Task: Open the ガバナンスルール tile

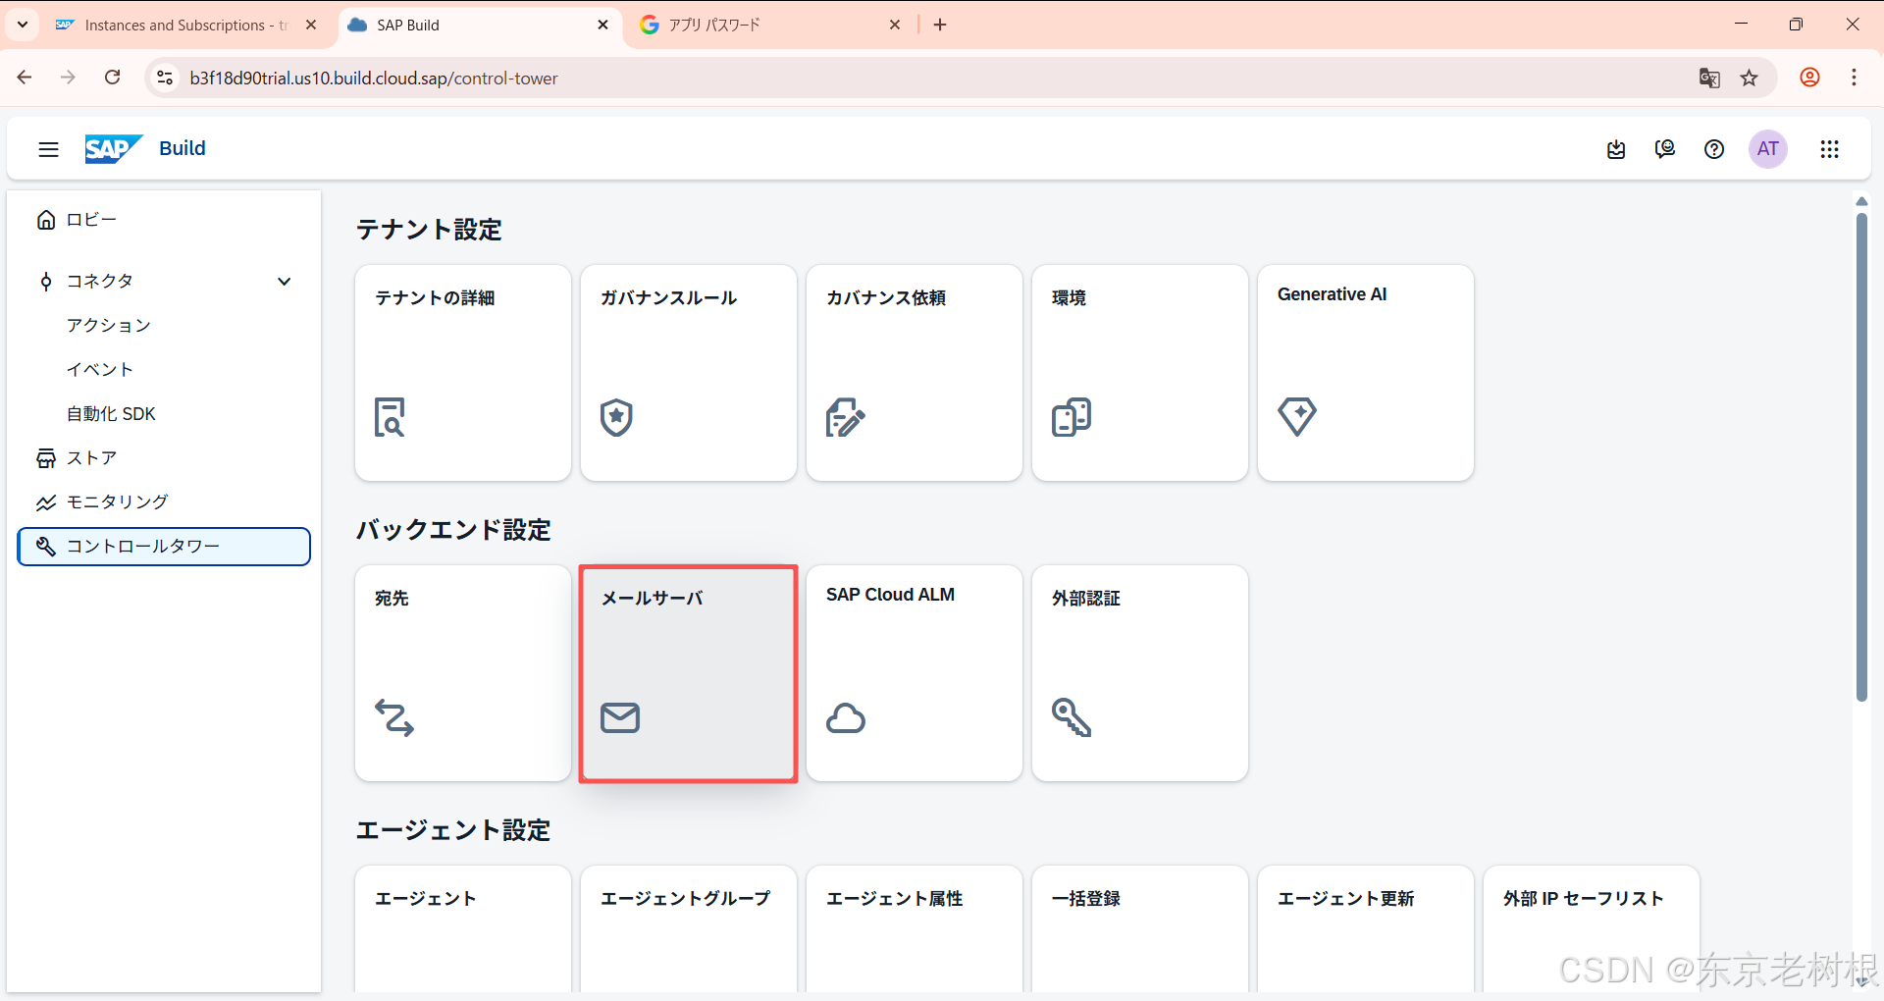Action: coord(689,373)
